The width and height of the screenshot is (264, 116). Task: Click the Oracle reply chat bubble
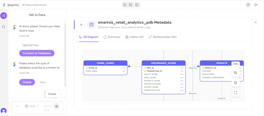[53, 94]
